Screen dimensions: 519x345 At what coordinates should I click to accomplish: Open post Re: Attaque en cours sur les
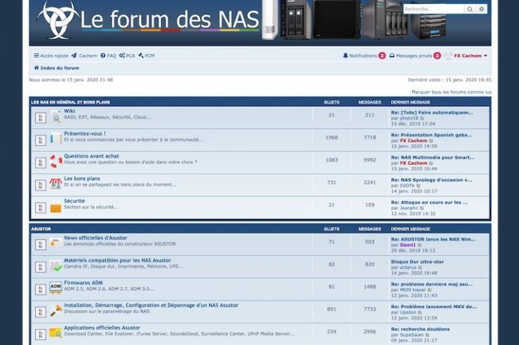429,202
